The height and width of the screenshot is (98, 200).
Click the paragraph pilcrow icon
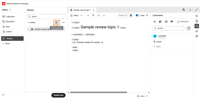pyautogui.click(x=93, y=15)
